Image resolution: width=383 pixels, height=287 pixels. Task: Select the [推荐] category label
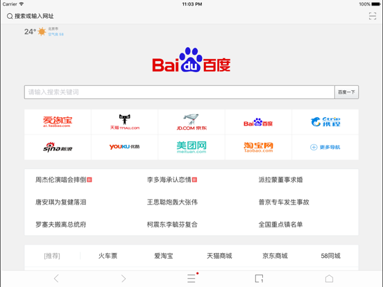tap(52, 256)
